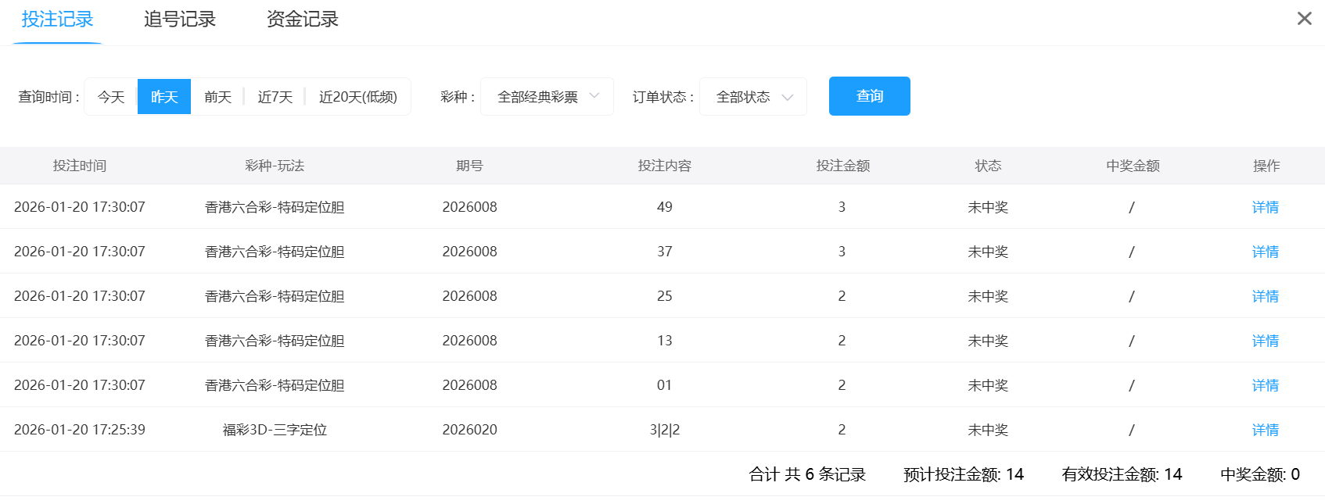Expand the 全部状态 order status dropdown
This screenshot has height=504, width=1325.
click(x=752, y=97)
